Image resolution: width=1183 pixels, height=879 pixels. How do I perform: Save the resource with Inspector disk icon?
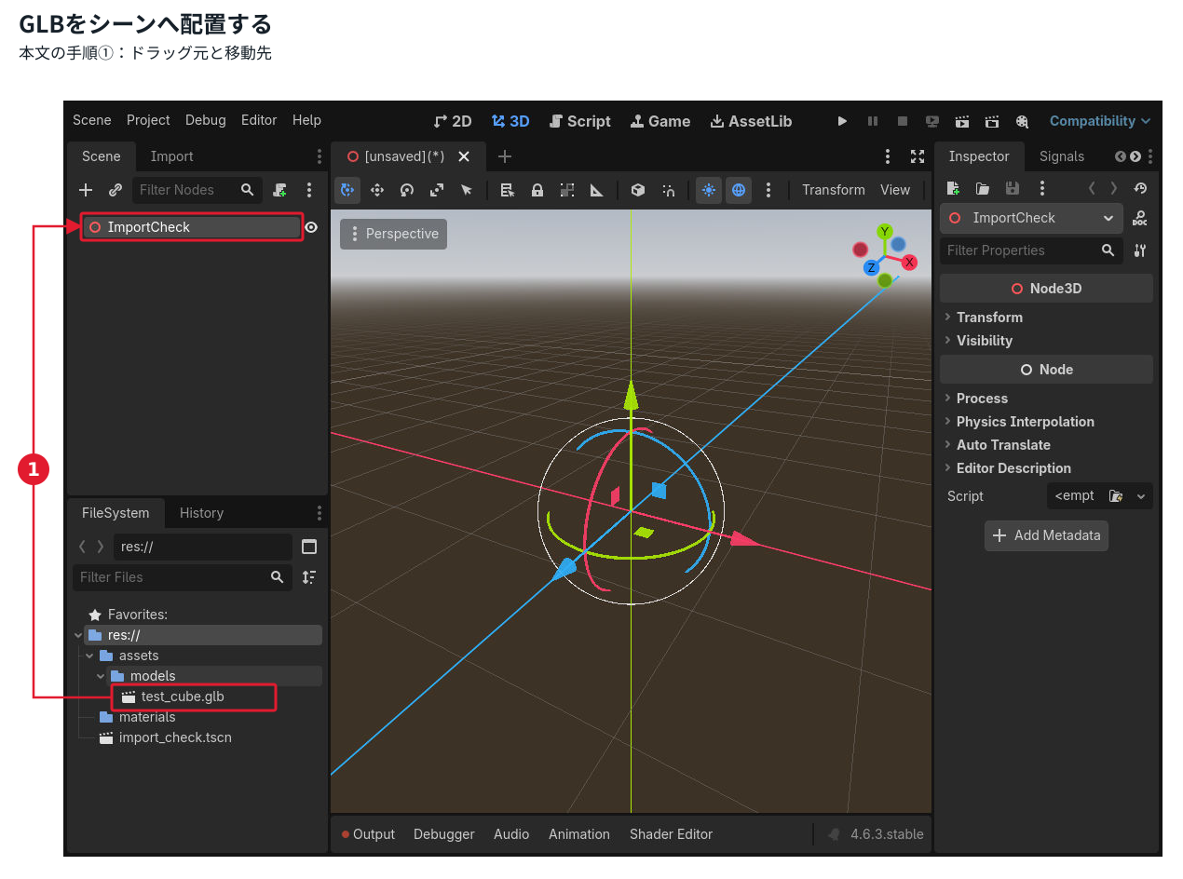point(1013,188)
